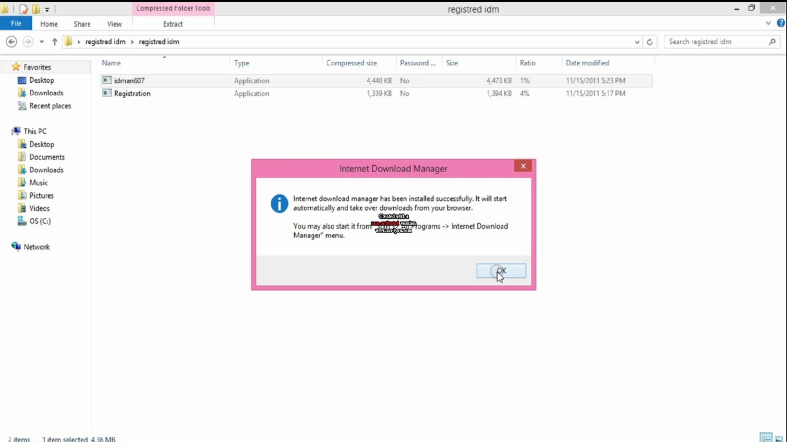The width and height of the screenshot is (787, 442).
Task: Open the File menu tab
Action: [16, 23]
